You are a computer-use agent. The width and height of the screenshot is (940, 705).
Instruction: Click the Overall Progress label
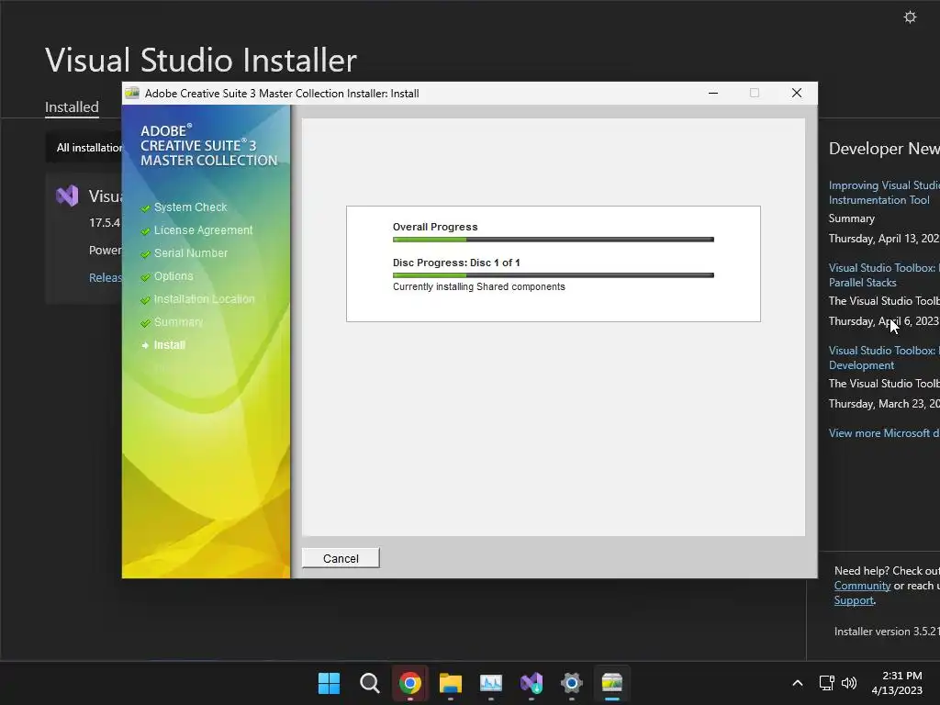click(435, 227)
